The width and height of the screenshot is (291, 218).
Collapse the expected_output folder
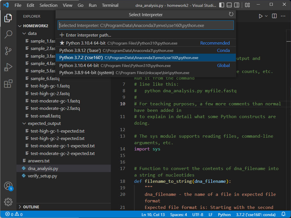point(24,123)
